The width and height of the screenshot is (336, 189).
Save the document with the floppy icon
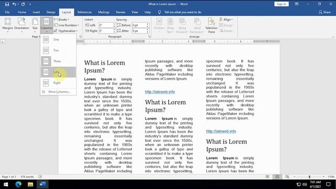7,4
